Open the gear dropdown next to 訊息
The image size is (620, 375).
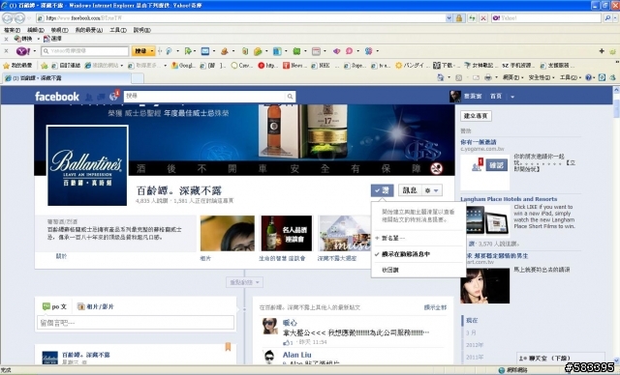[x=431, y=190]
